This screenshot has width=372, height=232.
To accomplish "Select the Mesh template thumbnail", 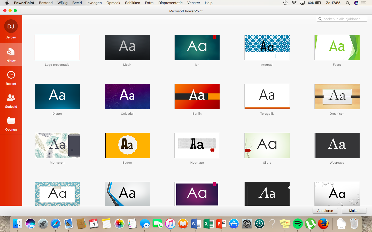I will (x=127, y=47).
